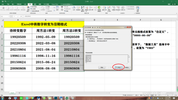The image size is (178, 100).
Task: Select the Fixed width (固定宽度) radio button
Action: click(88, 41)
